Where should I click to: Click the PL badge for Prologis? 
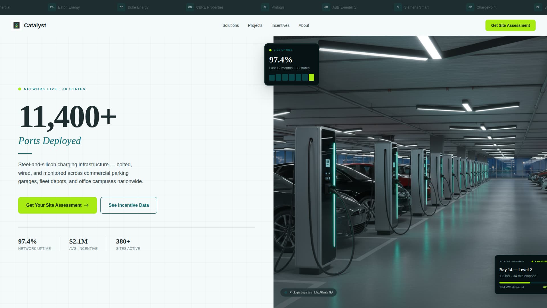tap(265, 7)
